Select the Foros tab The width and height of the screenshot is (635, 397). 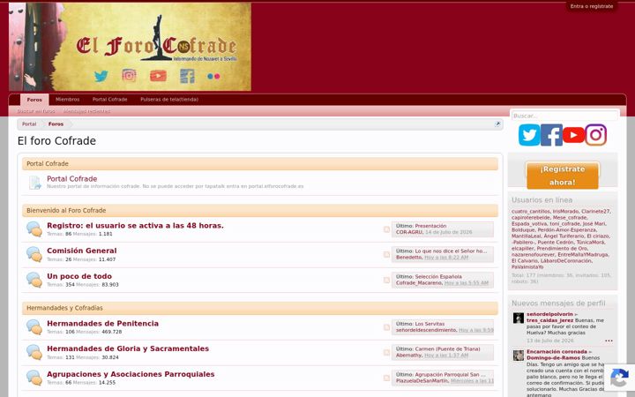34,100
